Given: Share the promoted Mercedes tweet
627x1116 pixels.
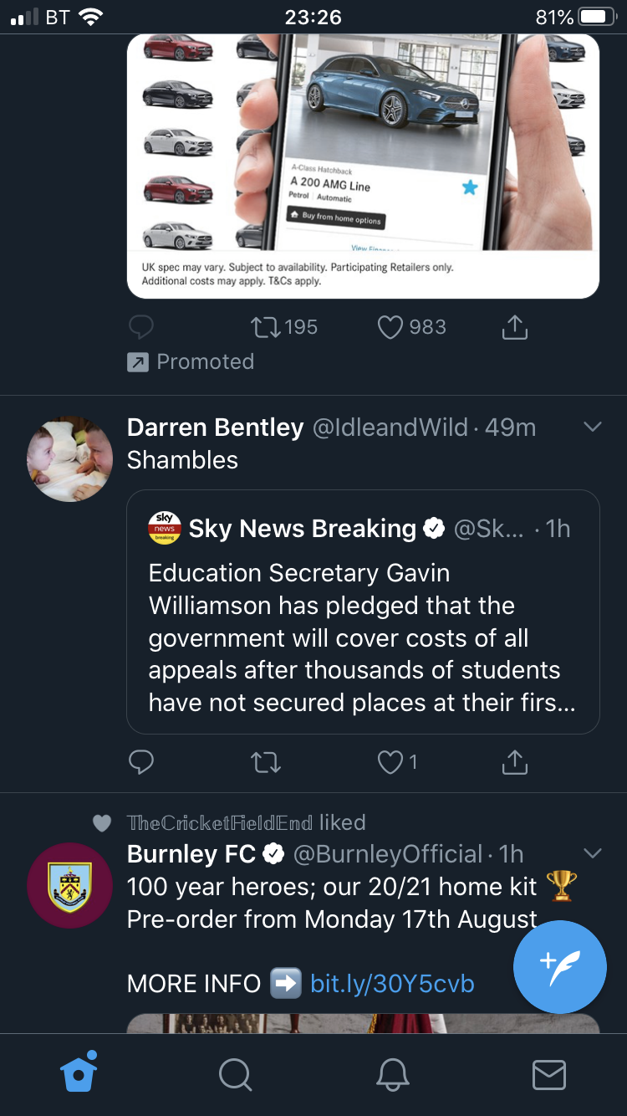Looking at the screenshot, I should point(514,327).
